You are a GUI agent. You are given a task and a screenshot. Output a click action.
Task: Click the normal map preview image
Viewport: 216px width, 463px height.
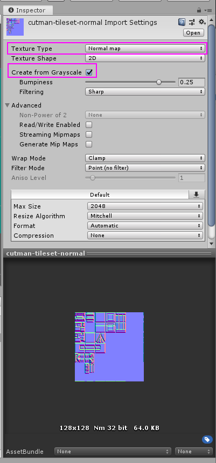coord(109,347)
